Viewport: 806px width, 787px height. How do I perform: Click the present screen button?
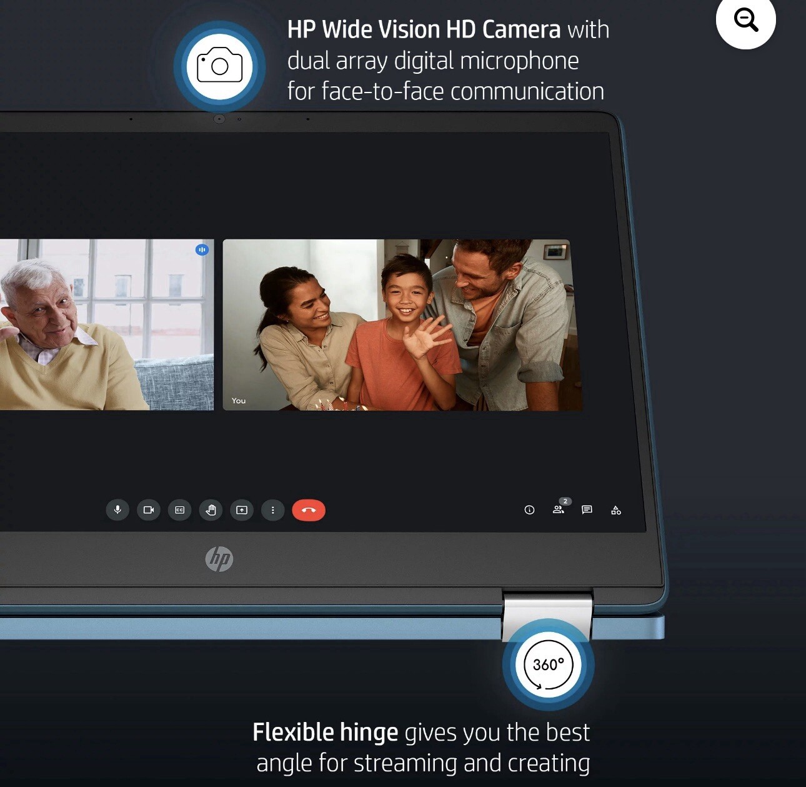[x=242, y=510]
